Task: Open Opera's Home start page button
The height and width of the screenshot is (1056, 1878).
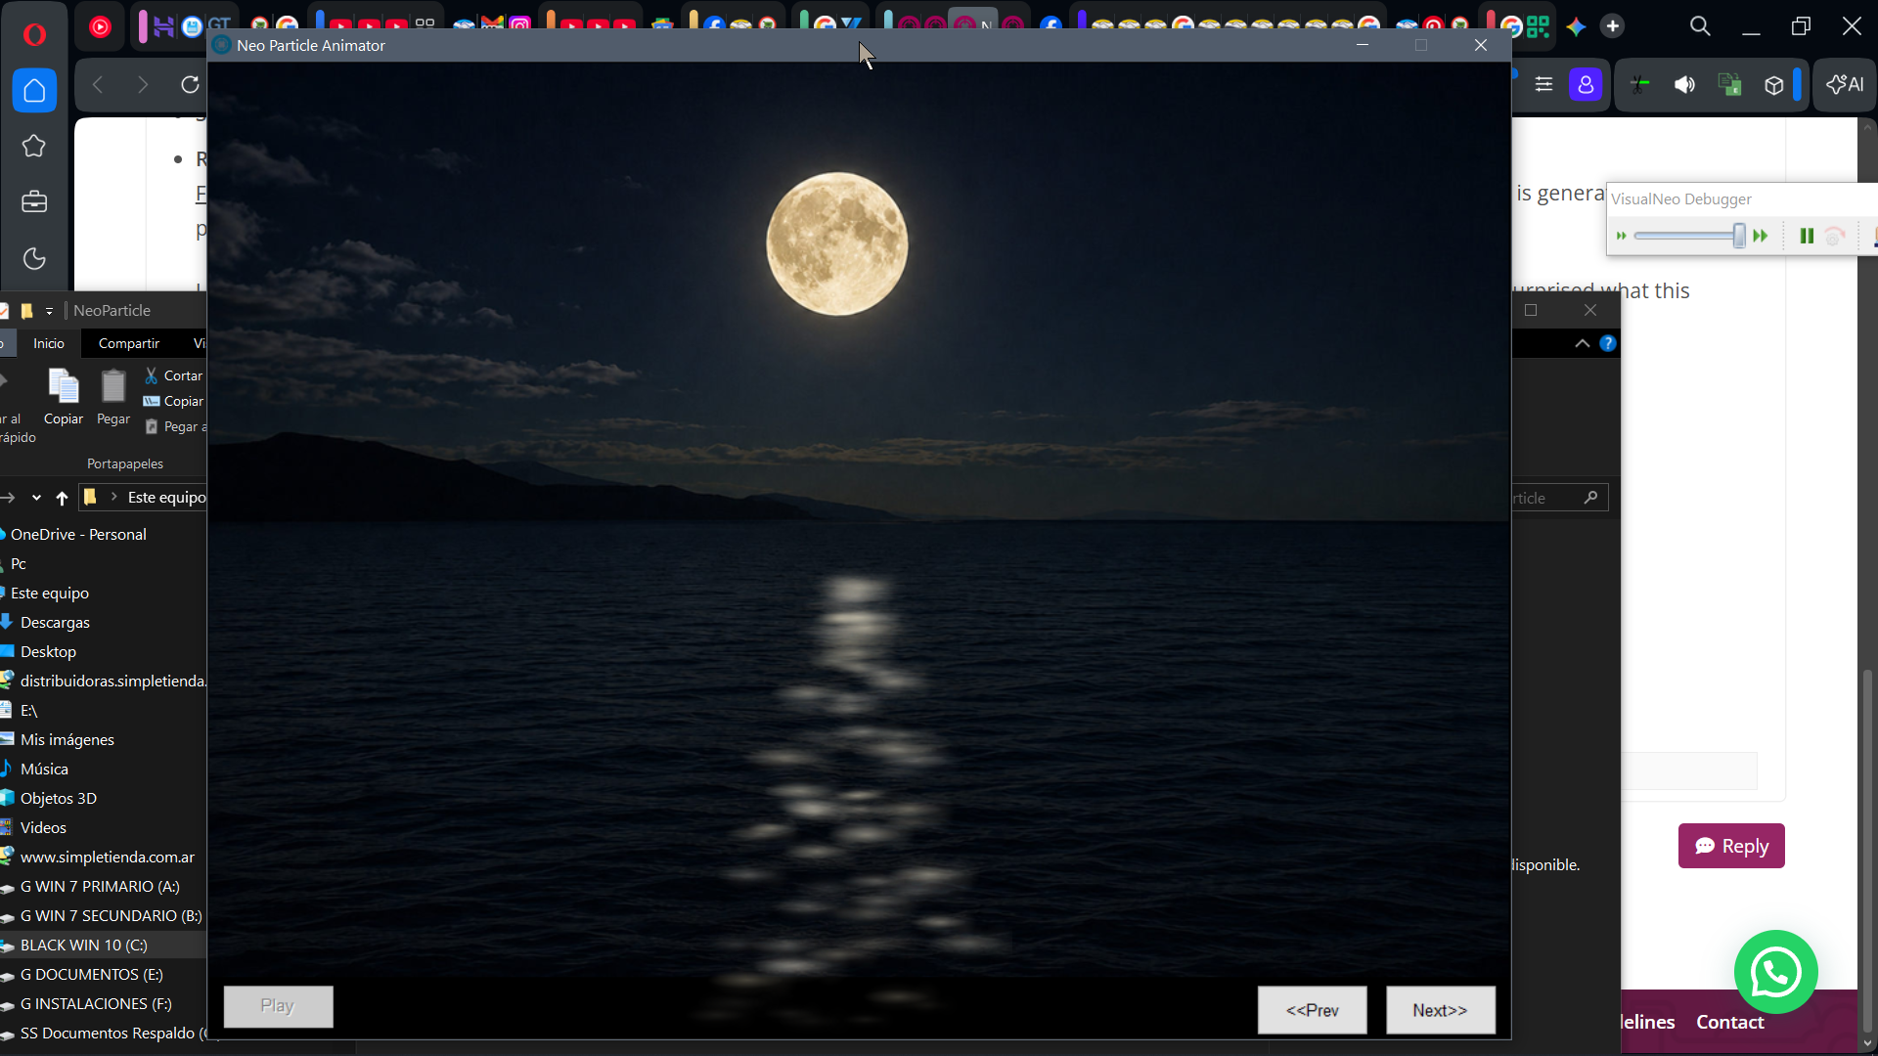Action: pos(34,90)
